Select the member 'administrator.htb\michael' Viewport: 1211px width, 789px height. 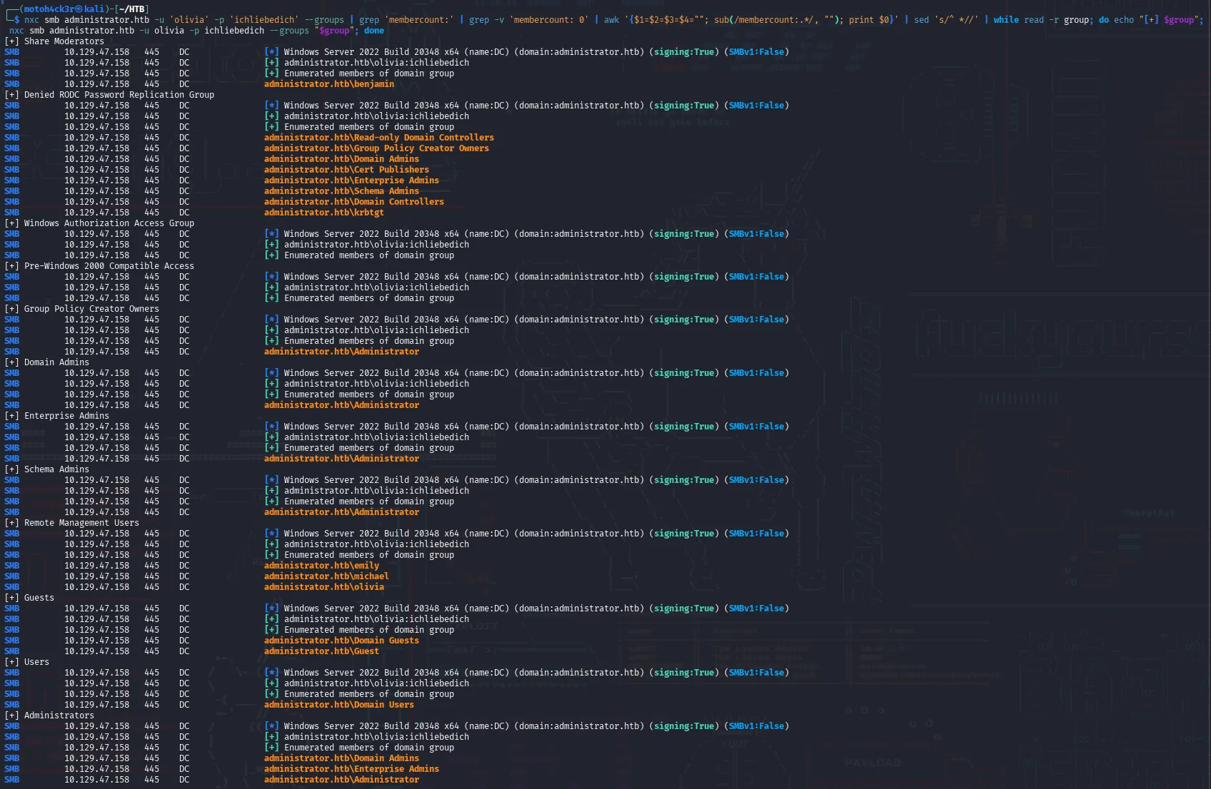326,576
